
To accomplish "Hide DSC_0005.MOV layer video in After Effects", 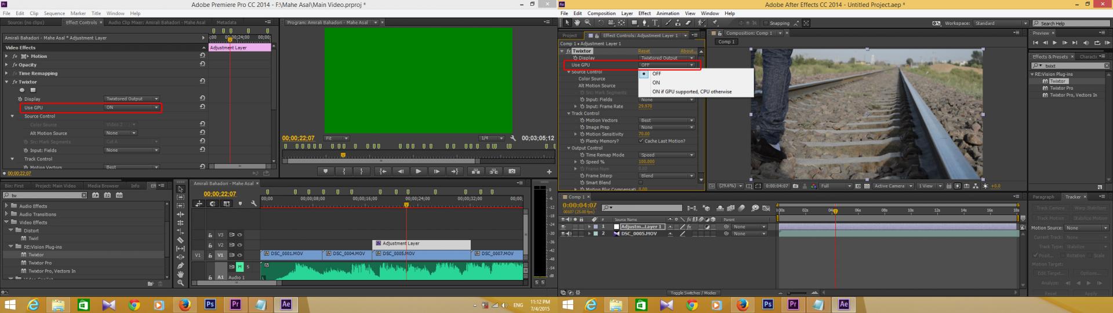I will (563, 234).
